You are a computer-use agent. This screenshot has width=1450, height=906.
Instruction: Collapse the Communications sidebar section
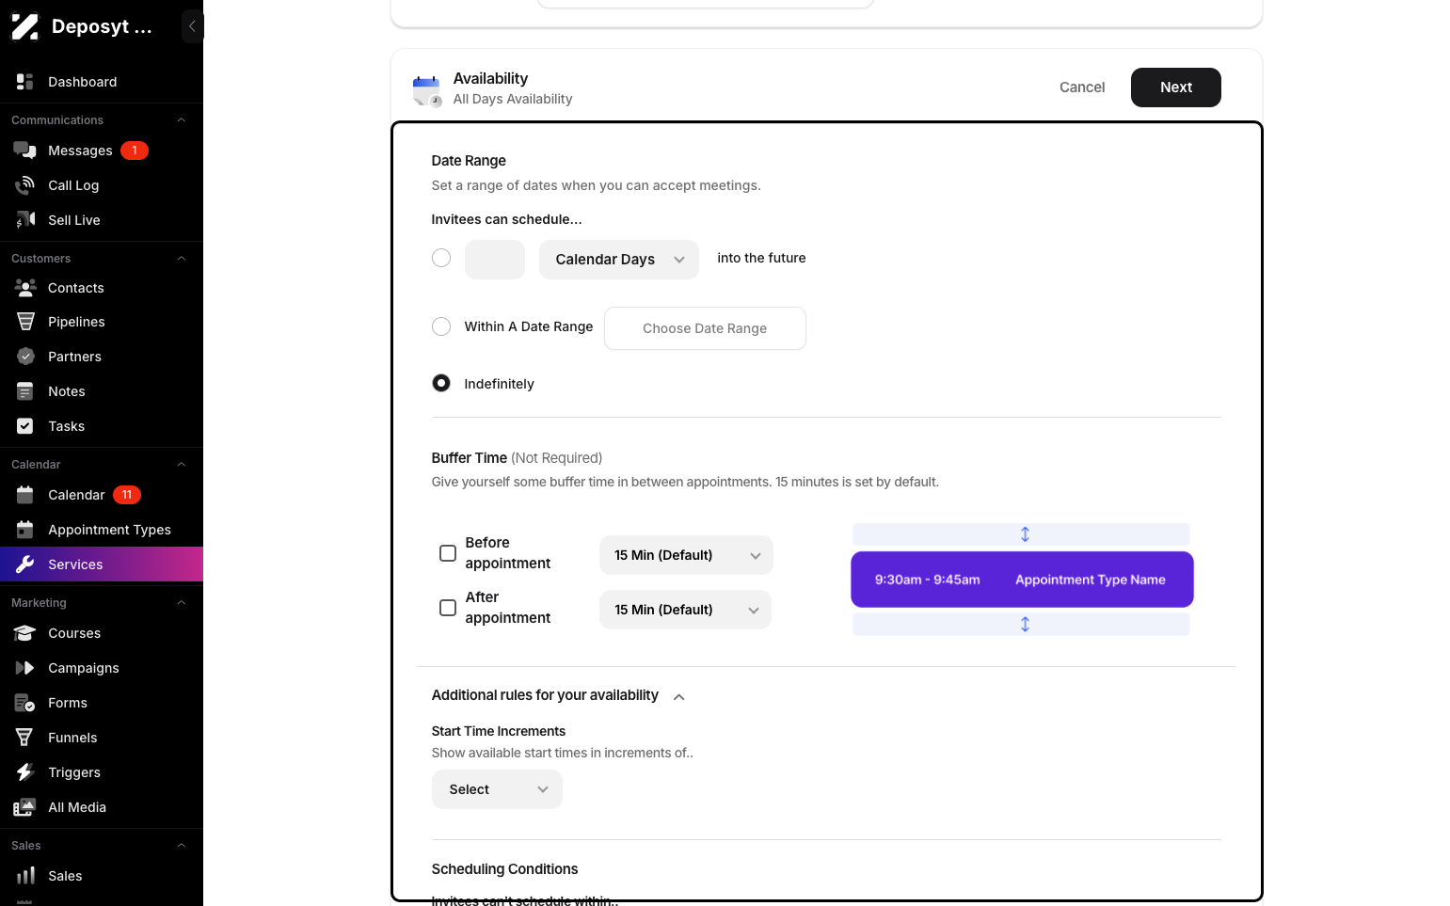(182, 120)
